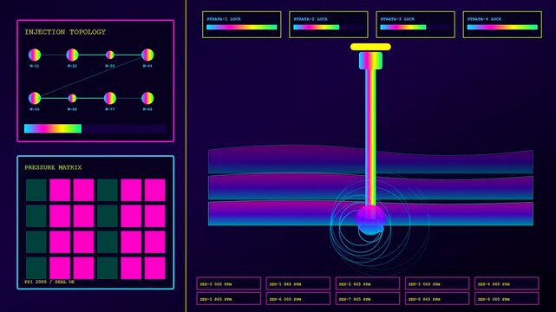
Task: Select small well node W-33
Action: tap(110, 55)
